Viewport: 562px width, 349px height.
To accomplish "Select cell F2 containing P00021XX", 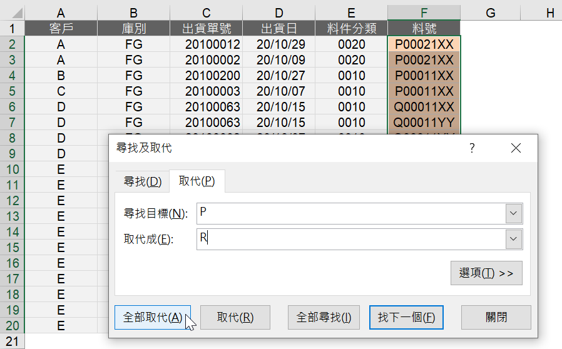I will [x=424, y=44].
